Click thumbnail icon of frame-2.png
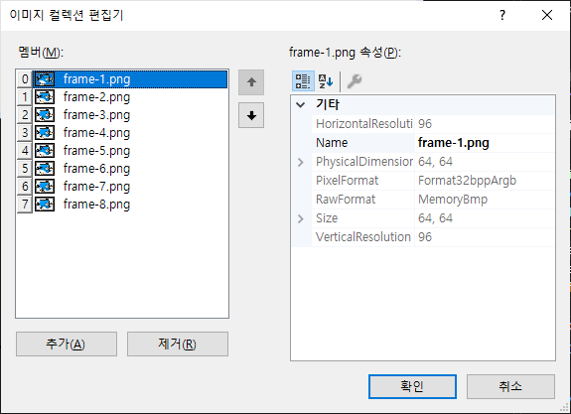The width and height of the screenshot is (571, 414). pyautogui.click(x=45, y=97)
